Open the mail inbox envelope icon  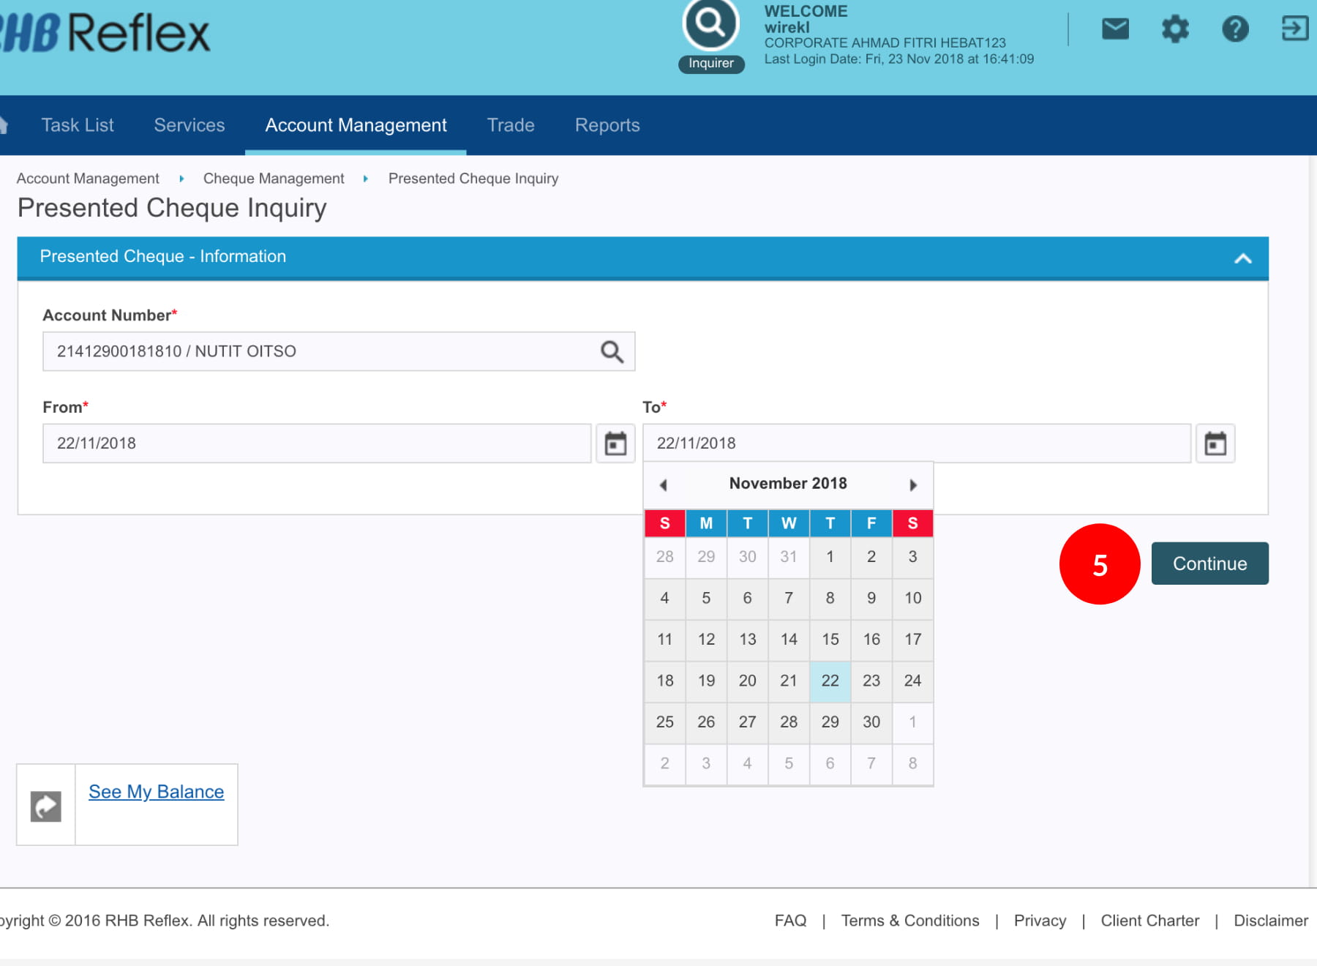(x=1115, y=29)
